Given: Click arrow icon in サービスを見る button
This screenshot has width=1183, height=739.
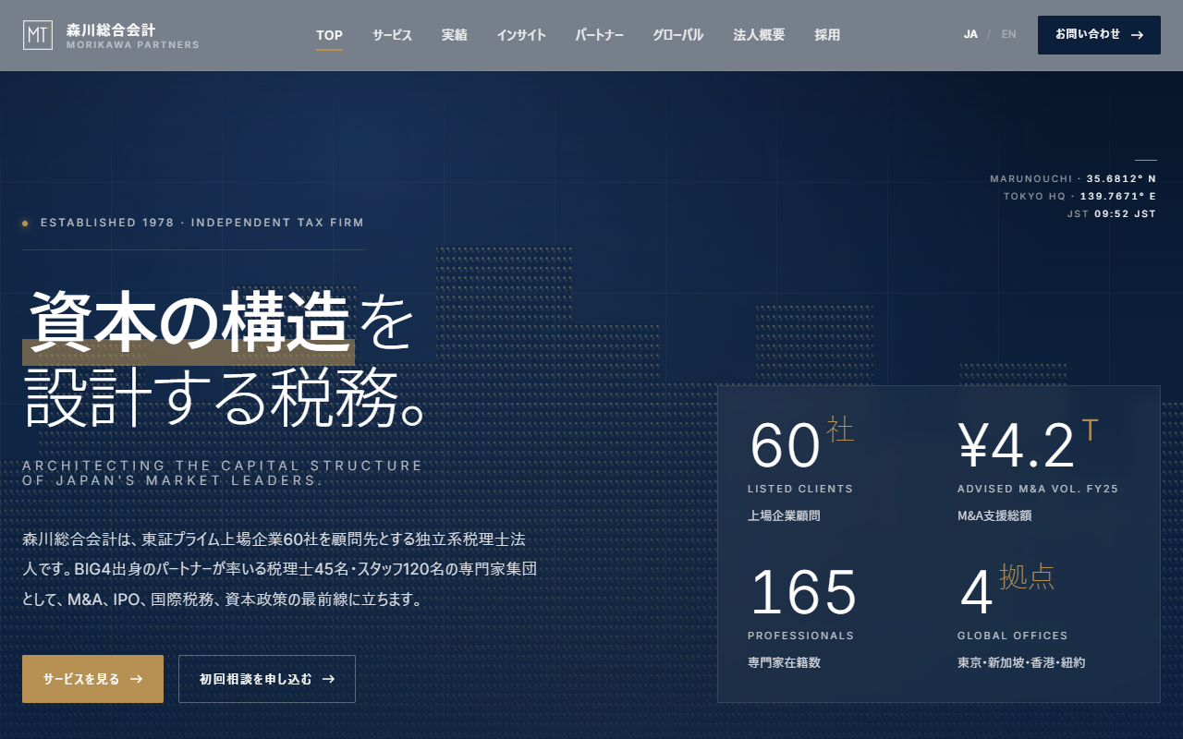Looking at the screenshot, I should pos(136,679).
